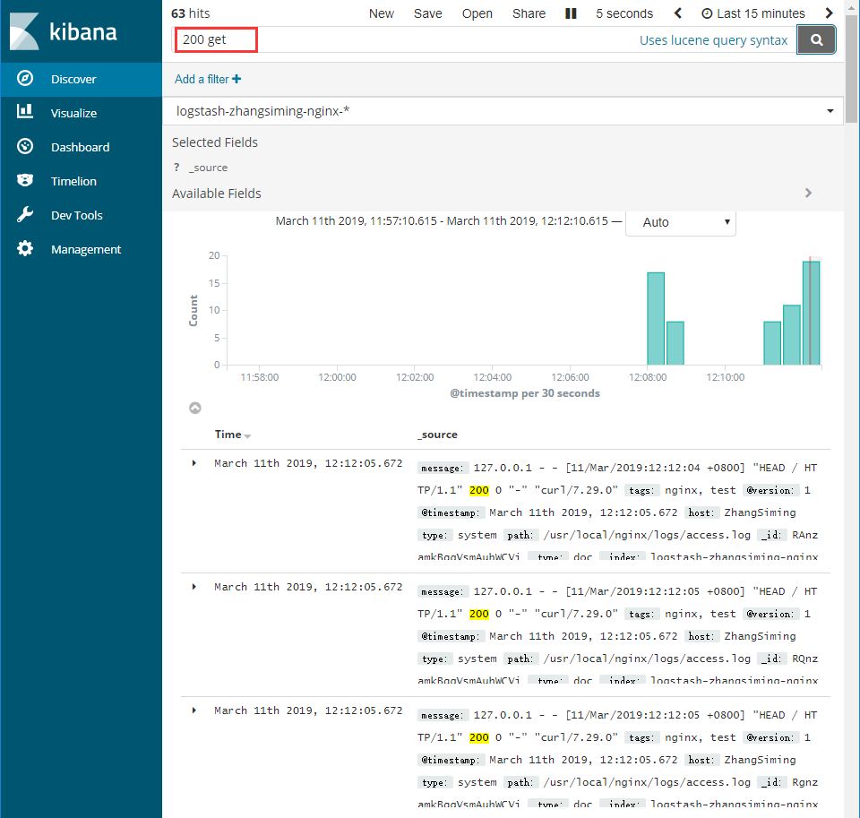860x818 pixels.
Task: Open Dashboard via gauge icon
Action: tap(25, 147)
